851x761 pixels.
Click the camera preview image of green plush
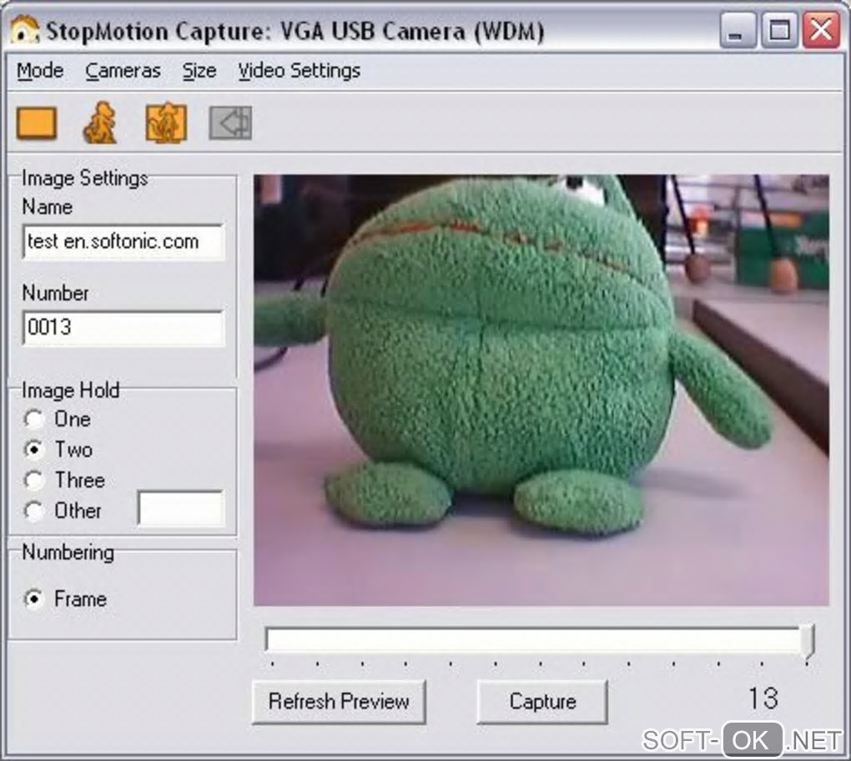click(541, 390)
